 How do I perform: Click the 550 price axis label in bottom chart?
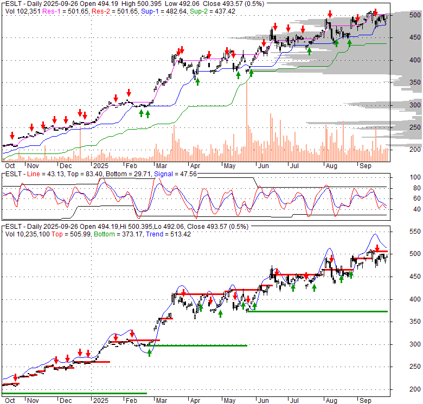pyautogui.click(x=415, y=232)
